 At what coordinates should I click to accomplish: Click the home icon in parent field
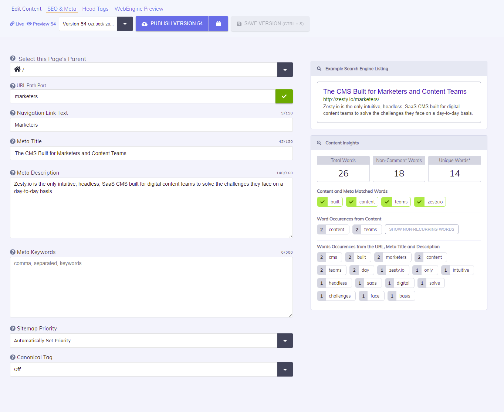(x=17, y=69)
